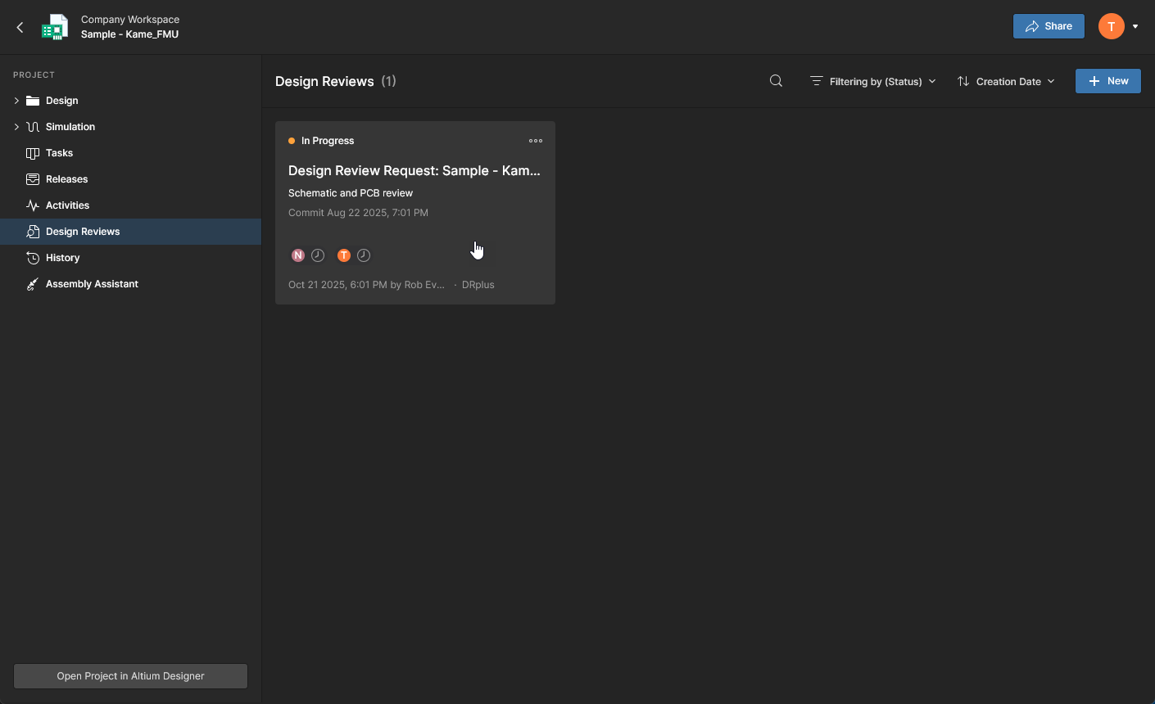
Task: Expand the Design folder tree
Action: (16, 101)
